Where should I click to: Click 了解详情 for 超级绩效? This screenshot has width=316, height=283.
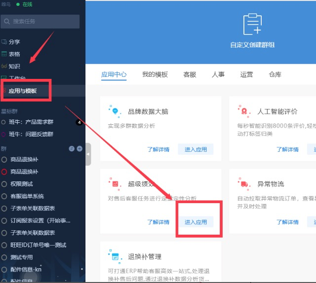click(x=158, y=222)
